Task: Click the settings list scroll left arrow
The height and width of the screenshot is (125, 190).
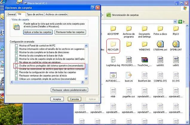Action: click(x=12, y=82)
